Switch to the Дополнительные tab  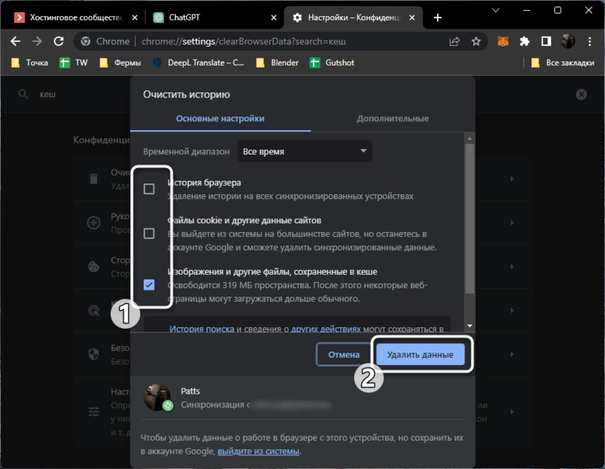[x=393, y=119]
